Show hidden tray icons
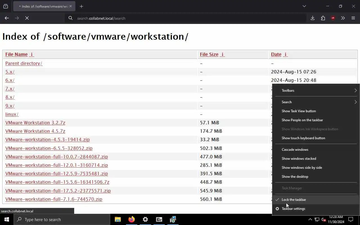Screen dimensions: 360x225 tap(310, 219)
